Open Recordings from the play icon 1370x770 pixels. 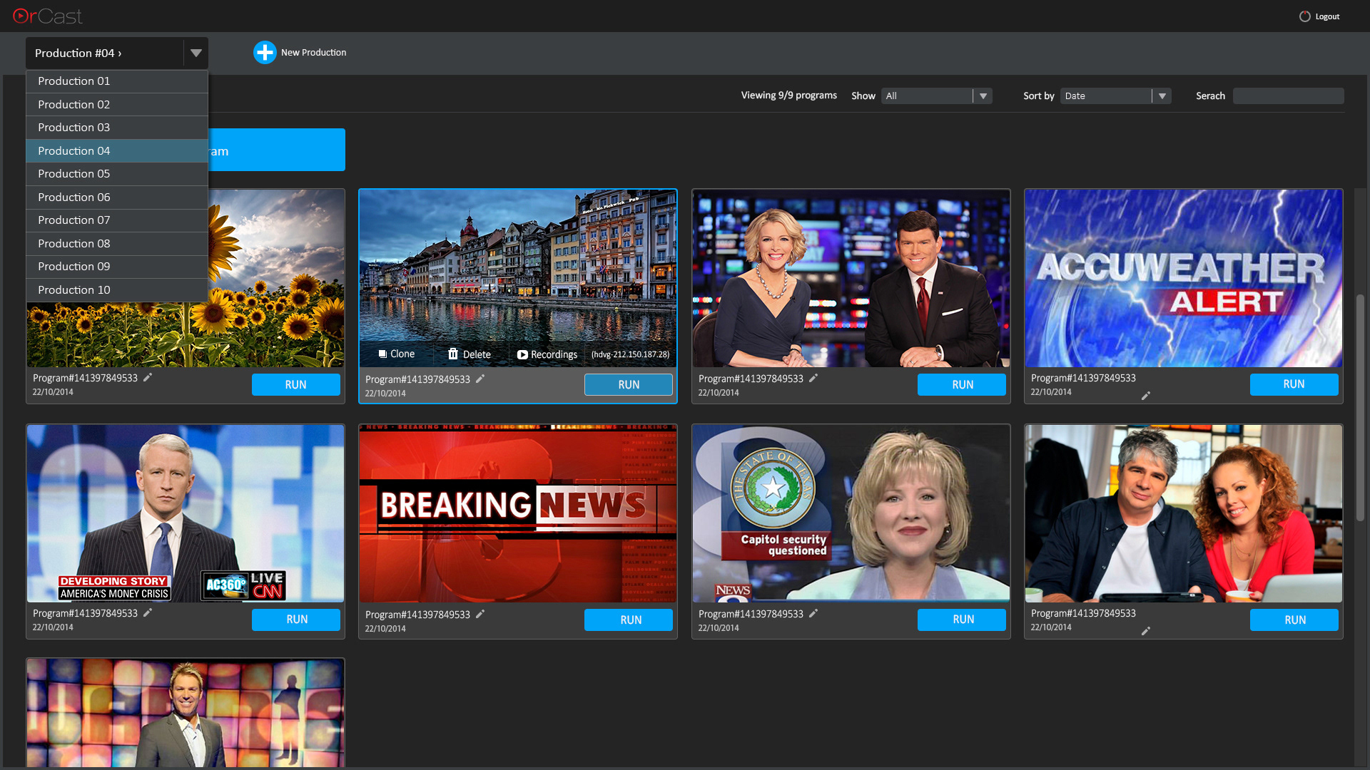pyautogui.click(x=522, y=354)
